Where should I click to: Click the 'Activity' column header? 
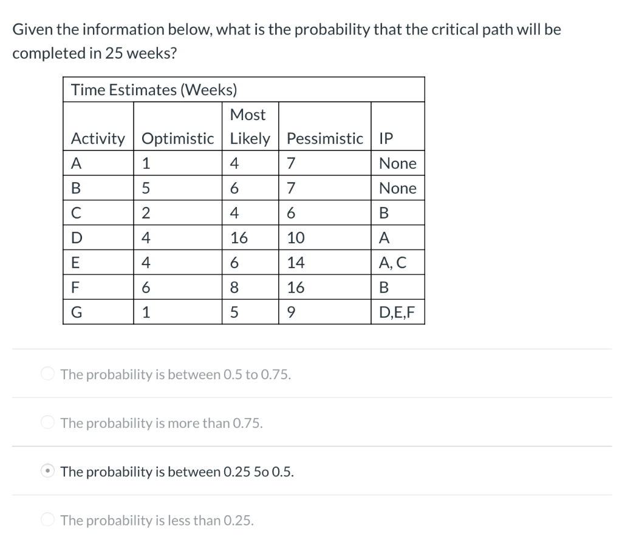point(98,138)
